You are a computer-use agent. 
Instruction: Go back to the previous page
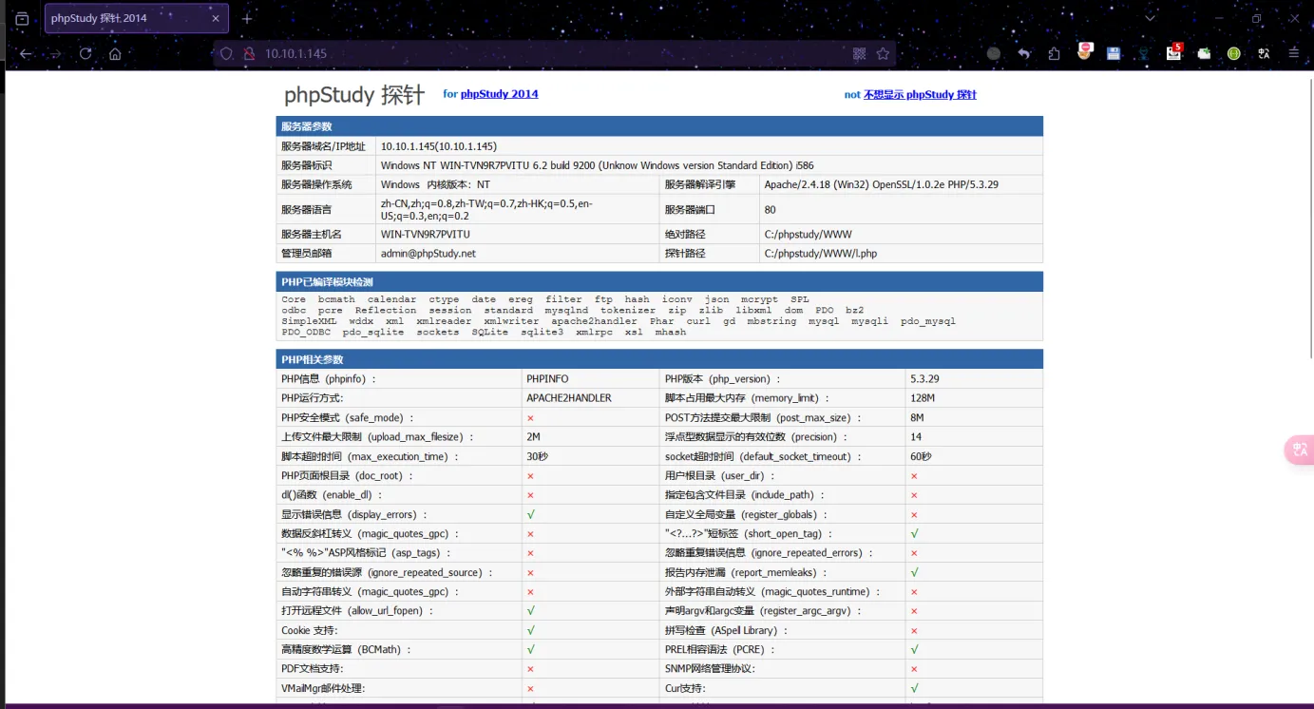point(26,54)
